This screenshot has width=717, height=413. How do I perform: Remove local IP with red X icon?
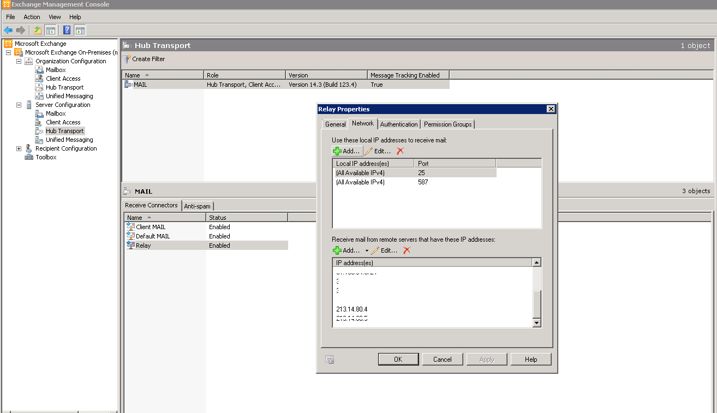400,151
